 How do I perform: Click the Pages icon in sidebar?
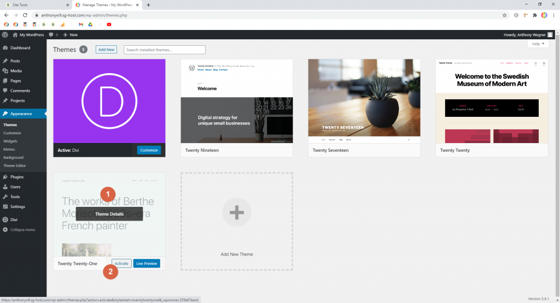pos(5,81)
